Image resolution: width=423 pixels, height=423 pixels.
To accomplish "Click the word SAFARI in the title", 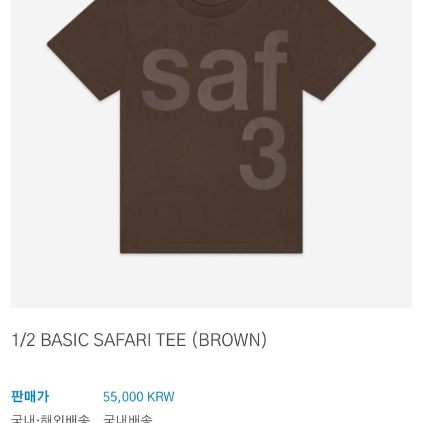I will 122,340.
